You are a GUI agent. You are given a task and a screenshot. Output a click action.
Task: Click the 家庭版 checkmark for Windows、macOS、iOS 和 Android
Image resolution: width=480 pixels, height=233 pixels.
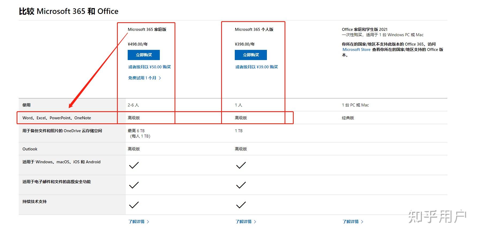(134, 165)
